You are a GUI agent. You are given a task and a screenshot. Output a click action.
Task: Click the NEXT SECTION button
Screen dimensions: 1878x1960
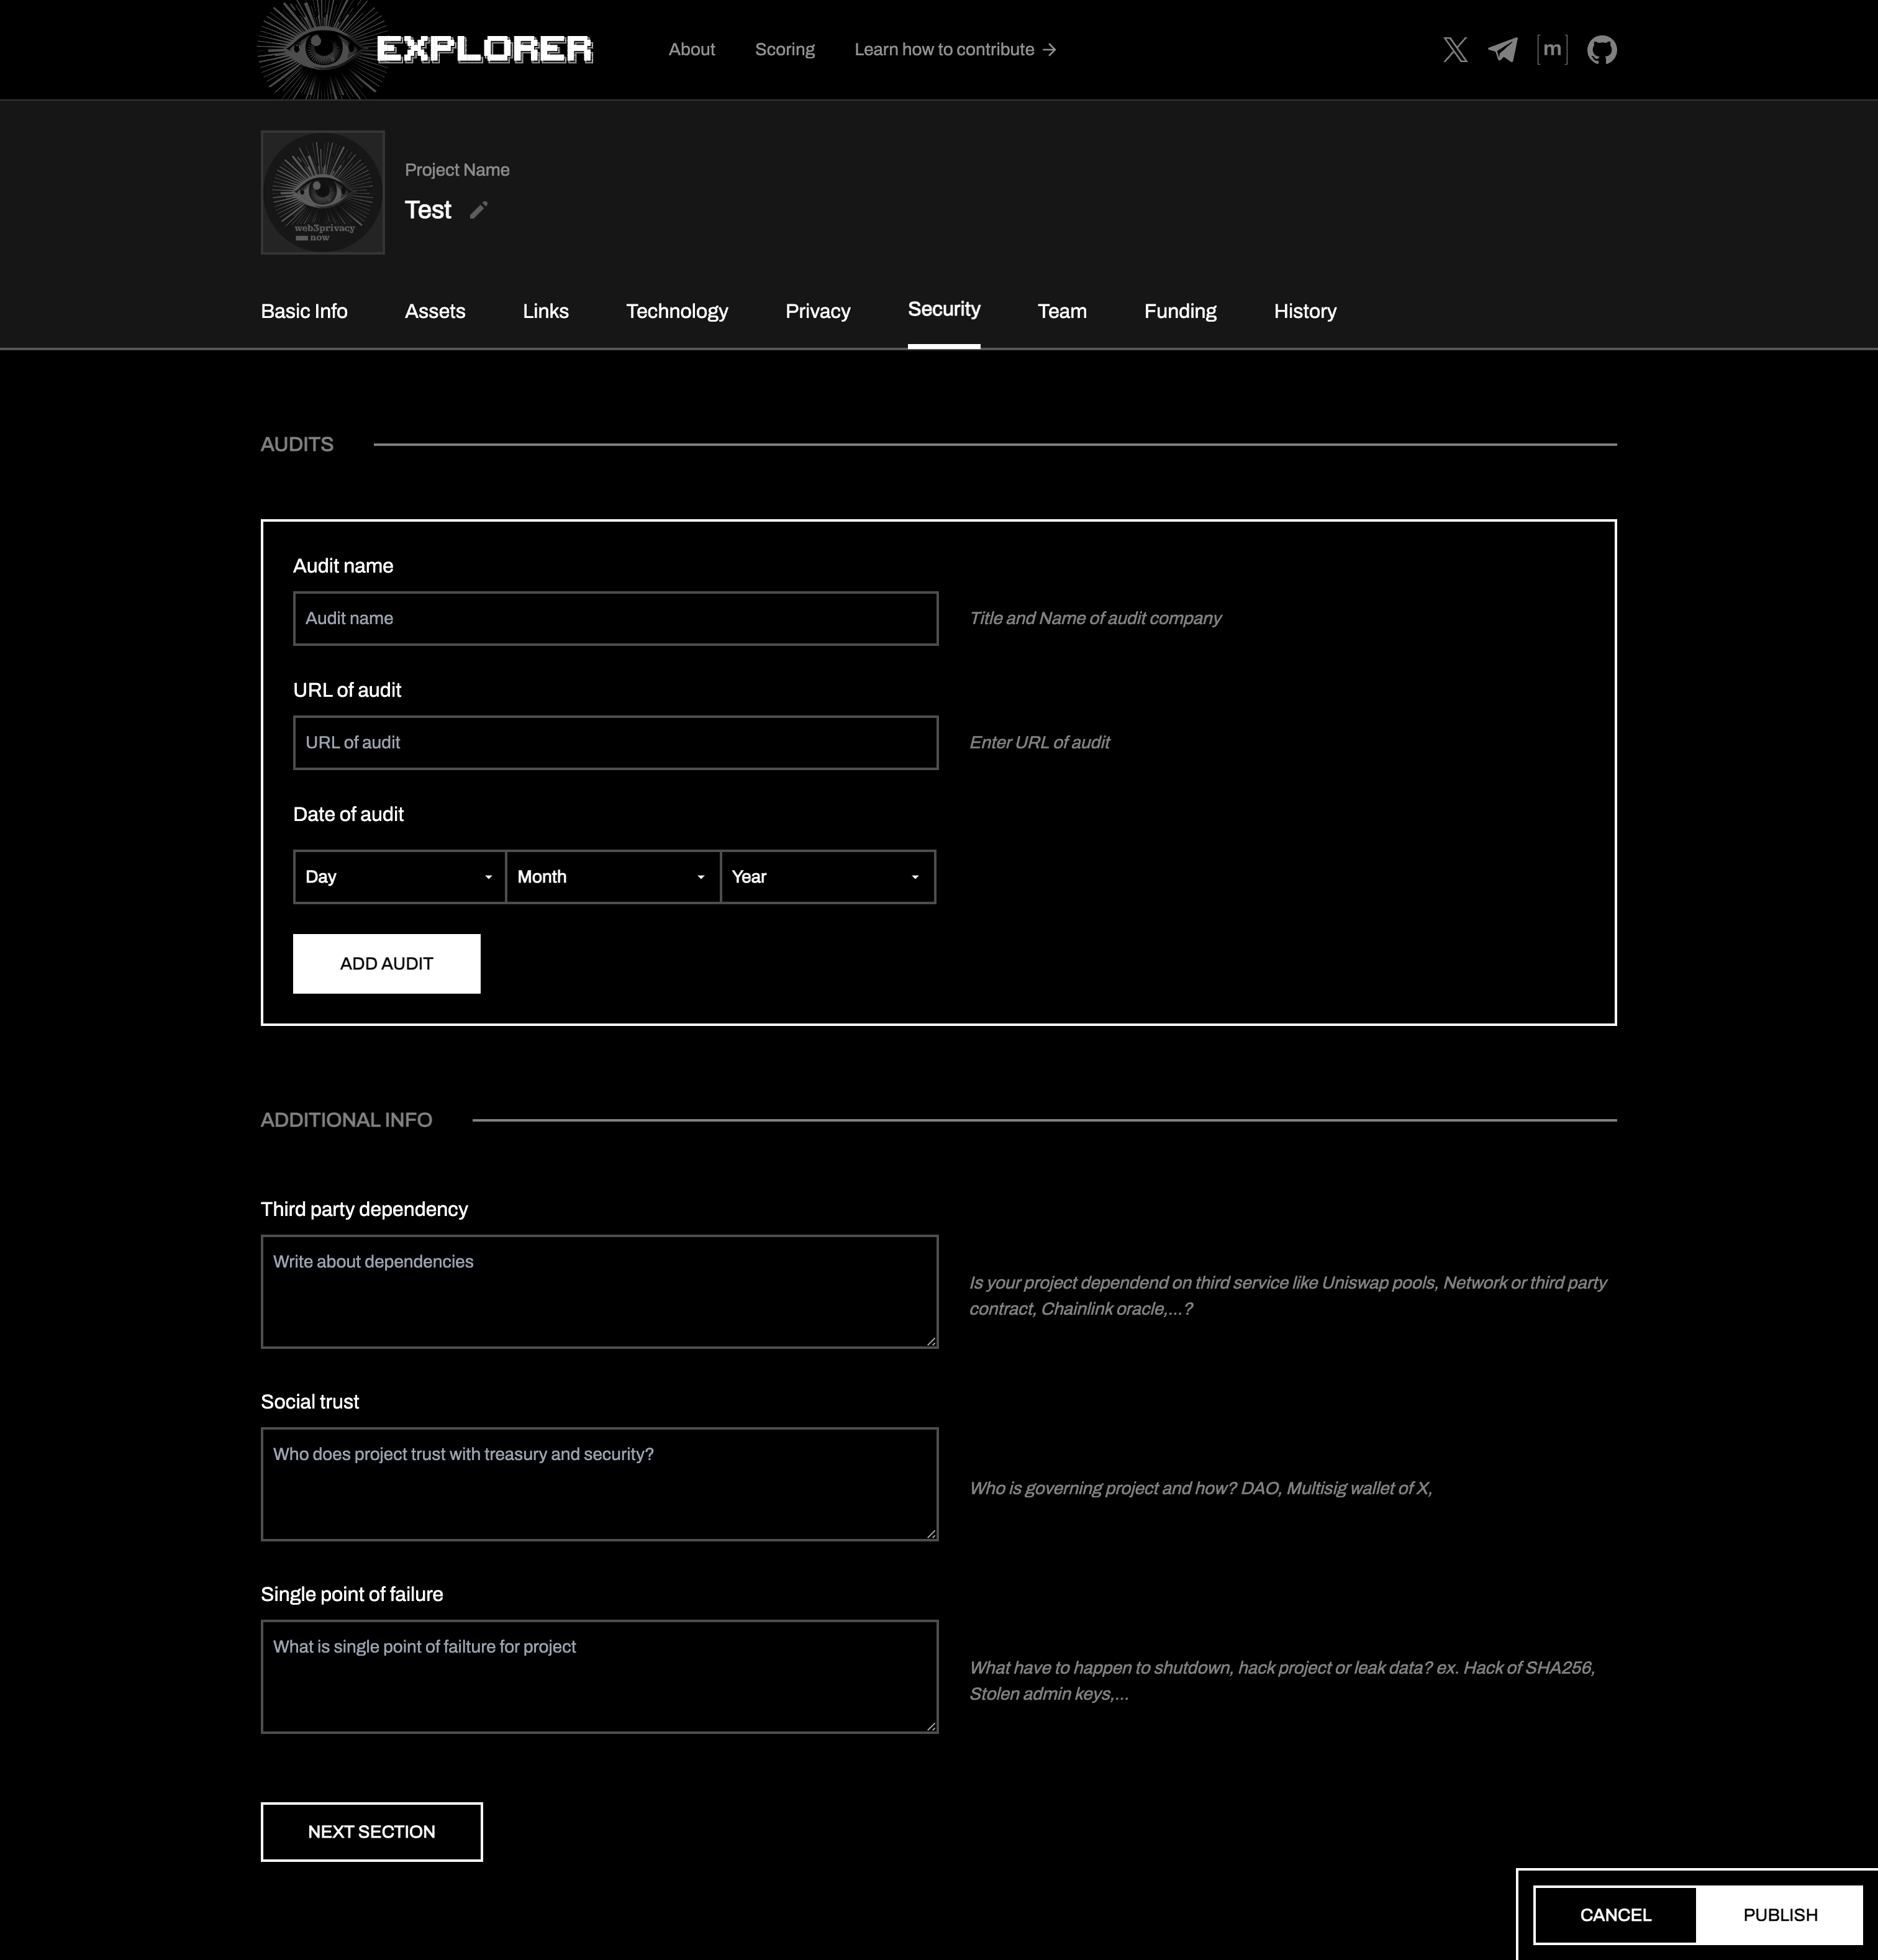372,1832
